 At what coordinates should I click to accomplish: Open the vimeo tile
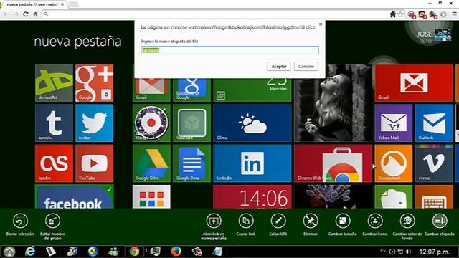(x=434, y=163)
